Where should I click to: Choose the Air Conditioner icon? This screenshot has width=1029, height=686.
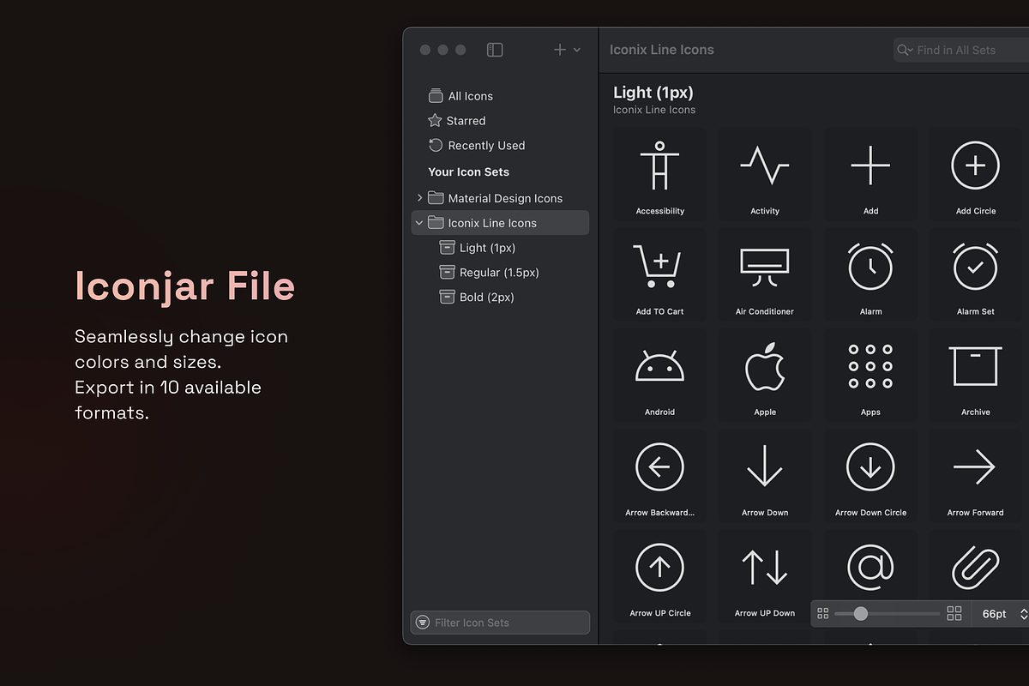[765, 267]
